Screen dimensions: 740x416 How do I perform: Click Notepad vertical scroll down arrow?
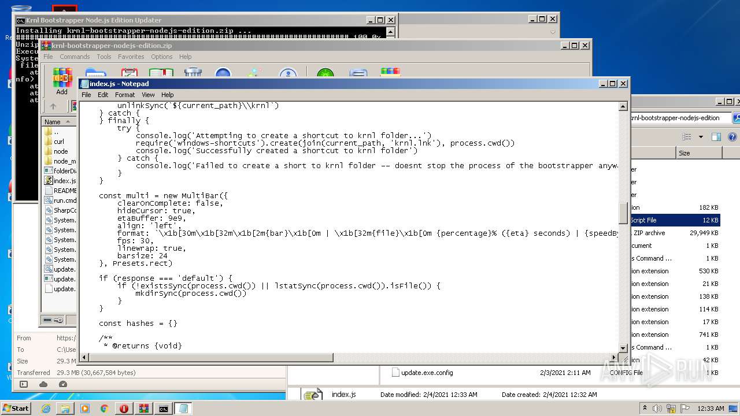point(623,348)
